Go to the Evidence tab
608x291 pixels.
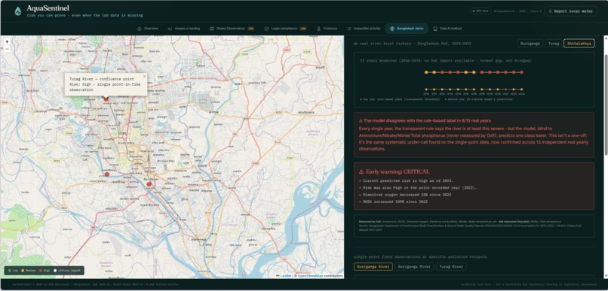pyautogui.click(x=327, y=29)
